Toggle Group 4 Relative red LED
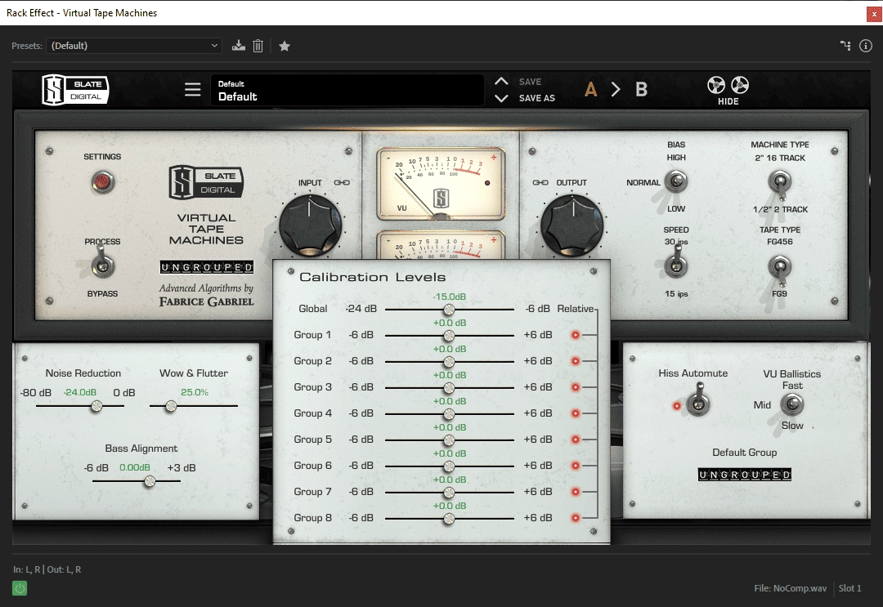 tap(575, 413)
